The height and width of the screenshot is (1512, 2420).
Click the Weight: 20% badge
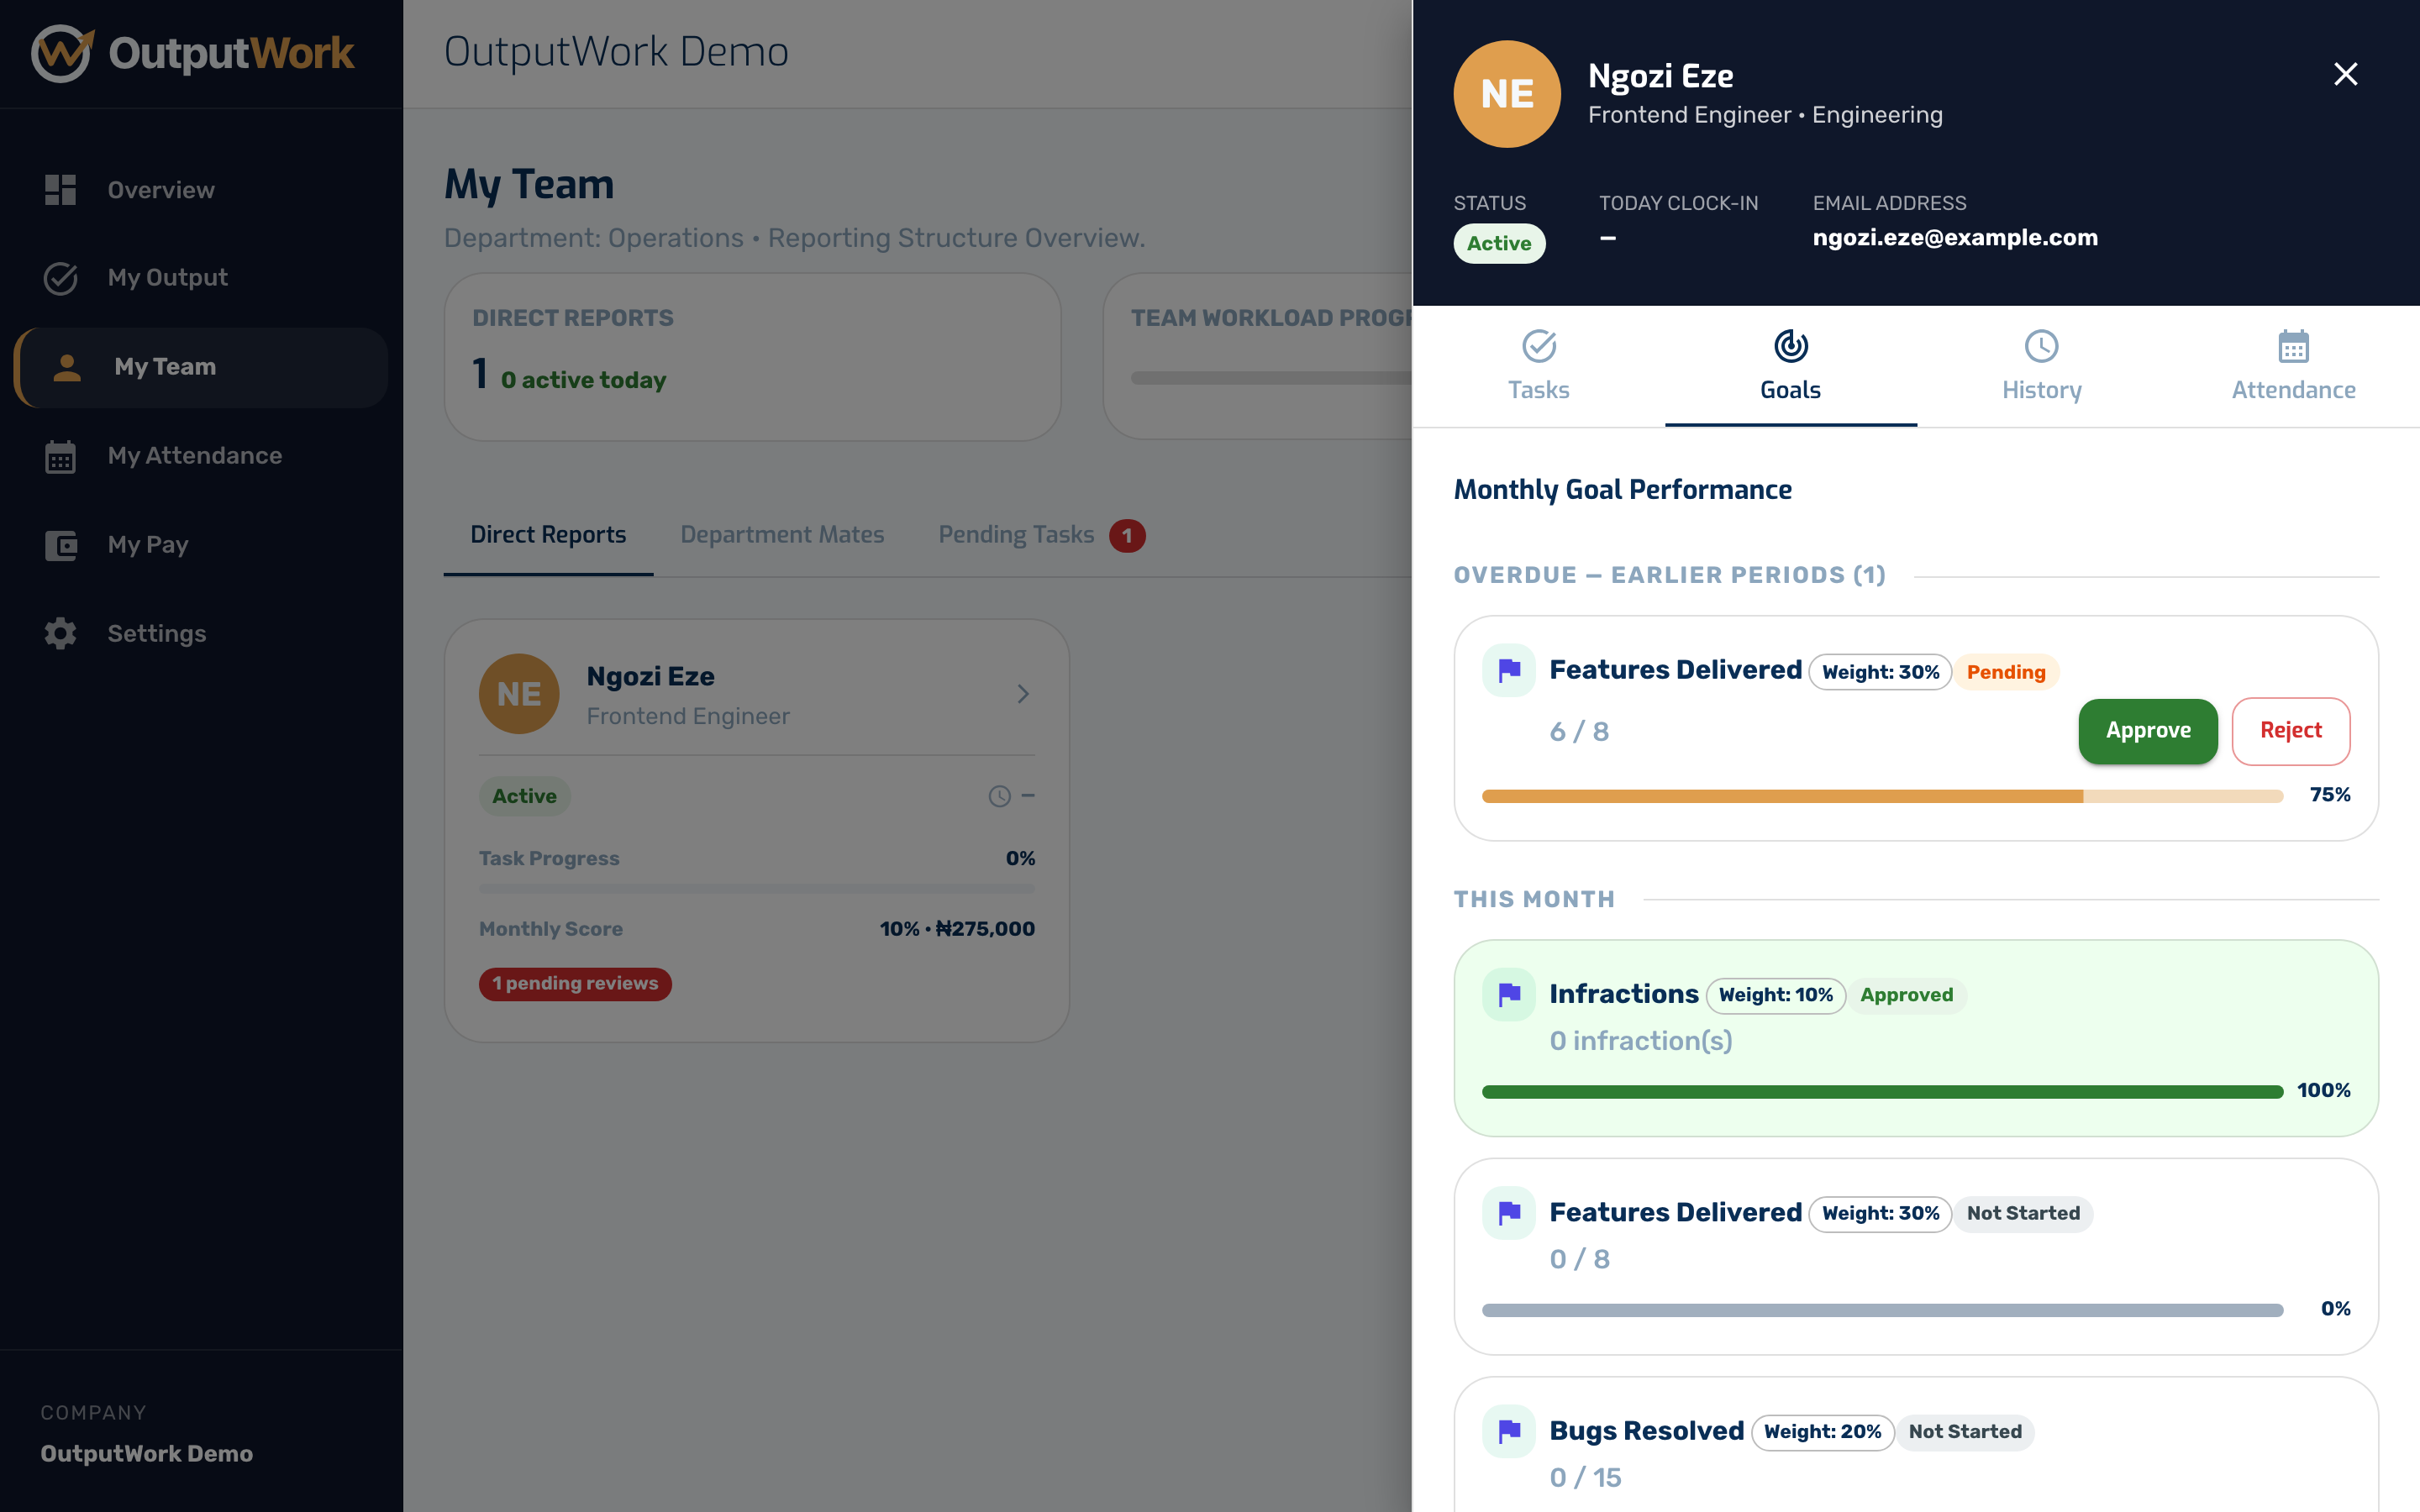click(1822, 1432)
